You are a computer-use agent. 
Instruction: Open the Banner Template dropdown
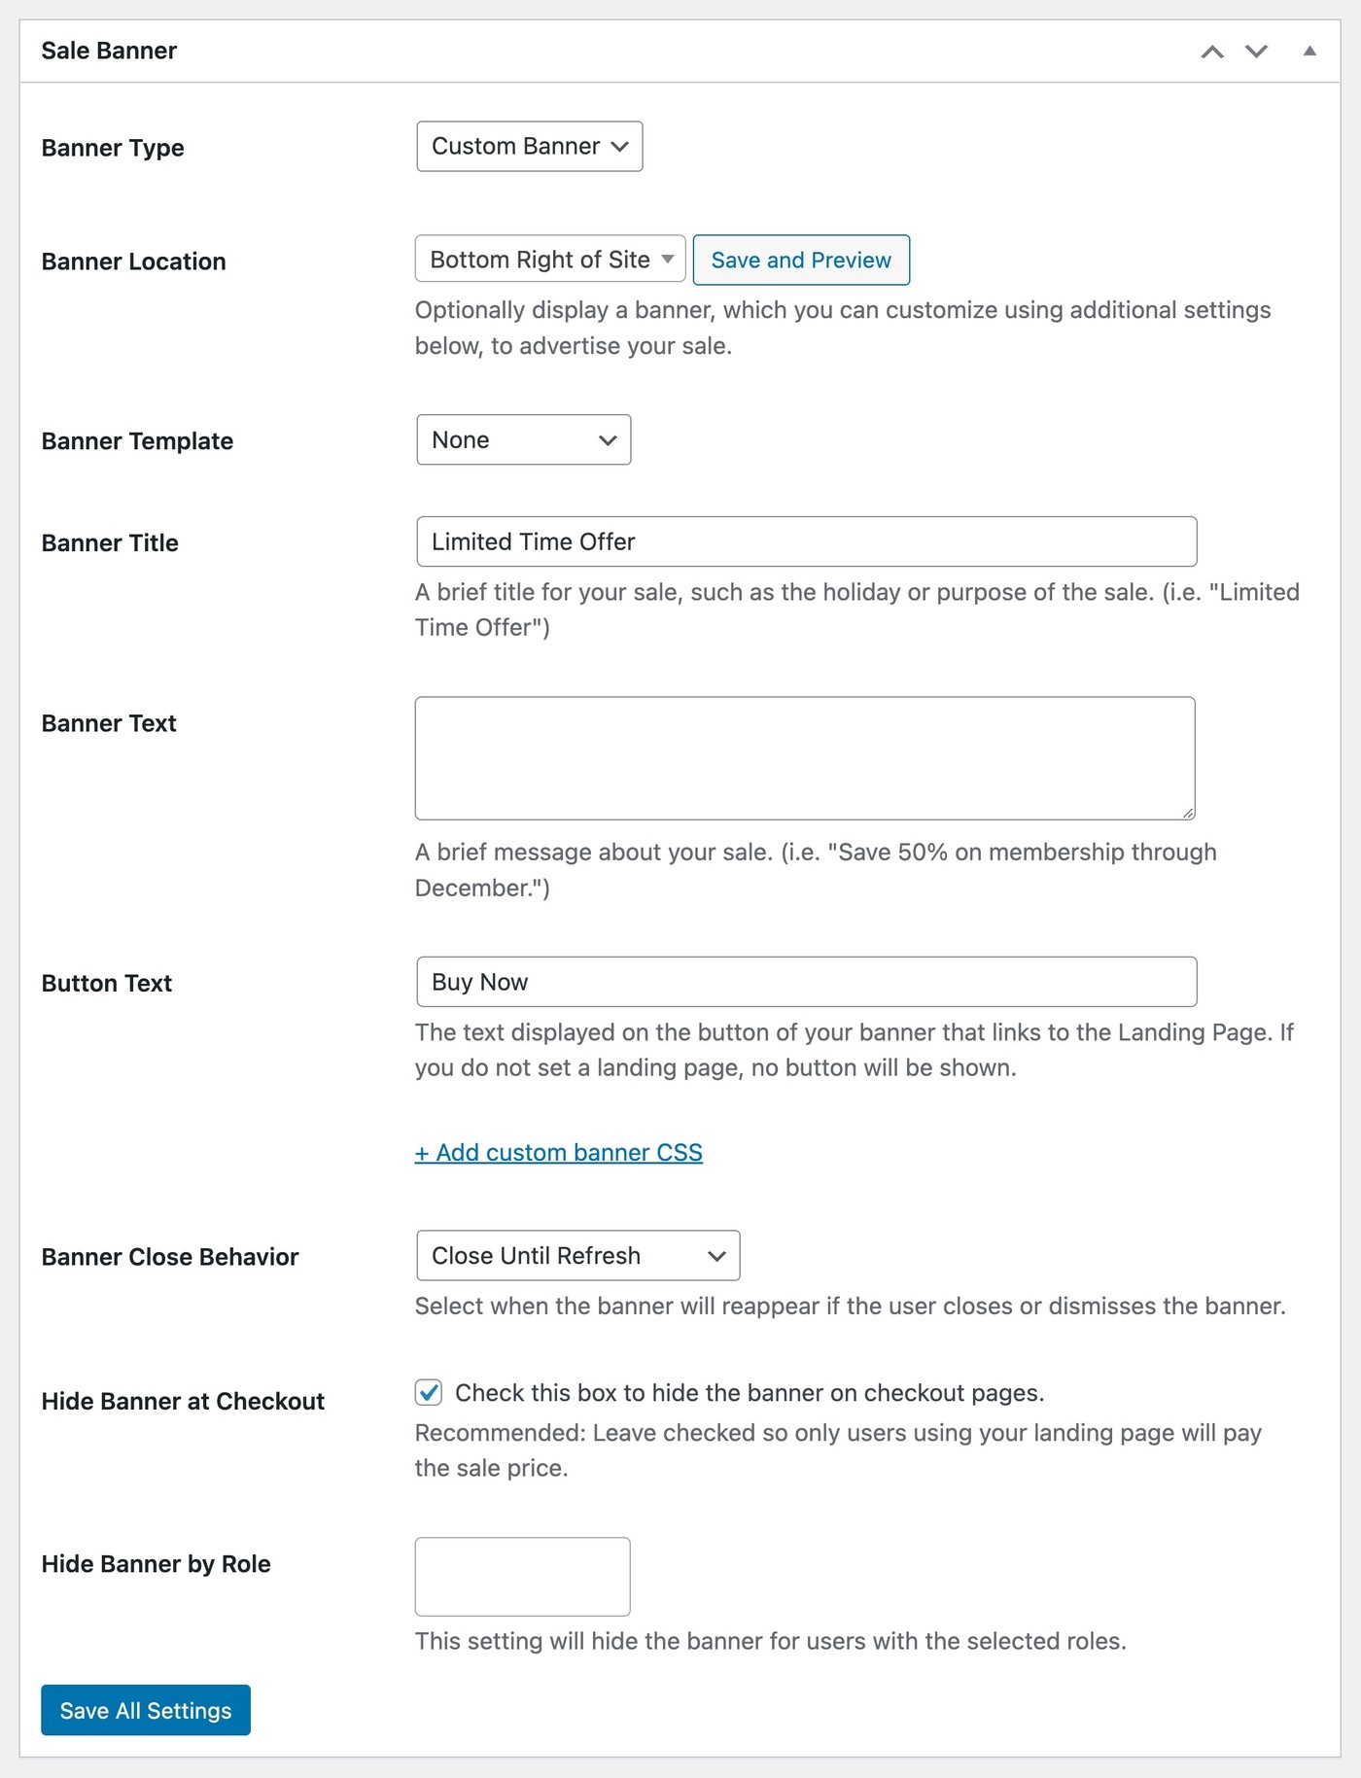coord(524,439)
